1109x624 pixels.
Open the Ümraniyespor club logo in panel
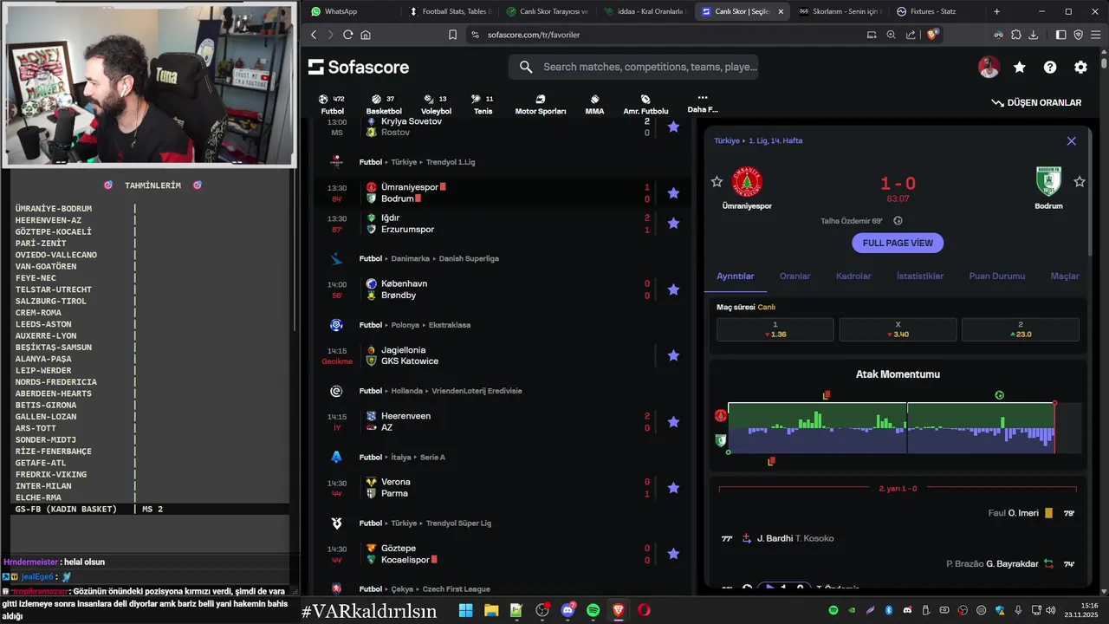pos(747,182)
